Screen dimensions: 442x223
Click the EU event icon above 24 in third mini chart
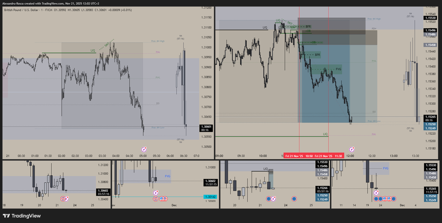tap(294, 199)
